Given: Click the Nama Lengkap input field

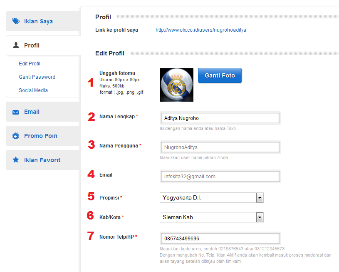Looking at the screenshot, I should point(220,118).
